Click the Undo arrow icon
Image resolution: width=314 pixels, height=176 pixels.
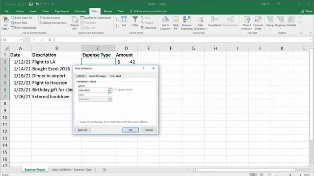point(37,4)
